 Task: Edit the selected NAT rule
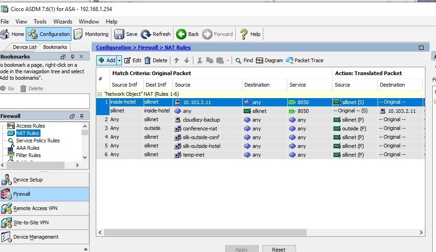(133, 60)
